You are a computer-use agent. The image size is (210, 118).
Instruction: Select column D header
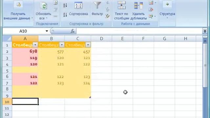101,39
